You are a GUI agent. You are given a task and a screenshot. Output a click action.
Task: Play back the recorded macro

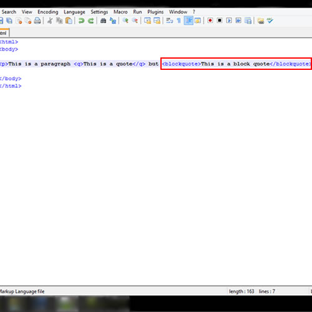(x=229, y=21)
